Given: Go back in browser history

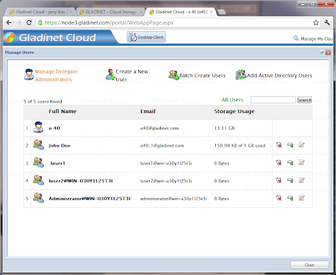Looking at the screenshot, I should (9, 22).
